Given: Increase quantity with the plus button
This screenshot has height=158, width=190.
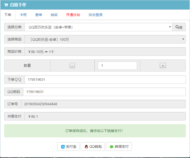Looking at the screenshot, I should (163, 65).
